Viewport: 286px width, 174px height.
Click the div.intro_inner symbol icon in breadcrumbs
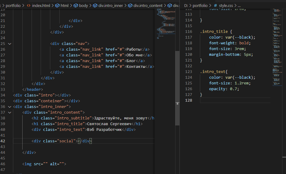click(95, 5)
